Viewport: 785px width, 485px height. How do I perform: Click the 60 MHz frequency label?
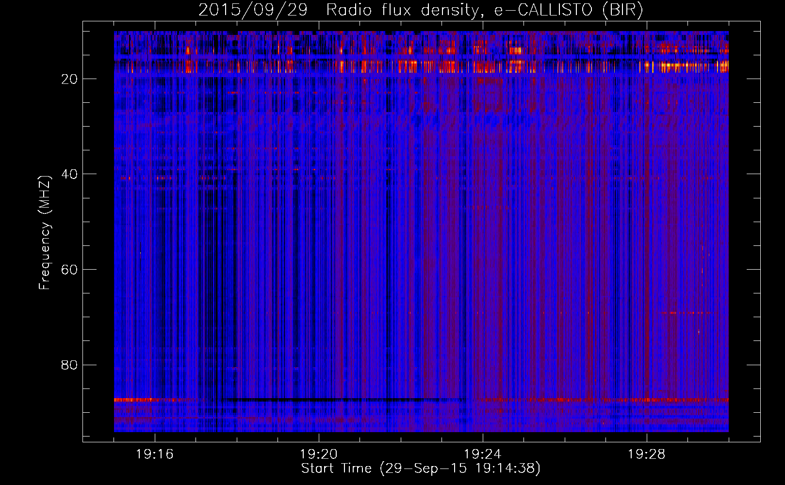pos(69,270)
